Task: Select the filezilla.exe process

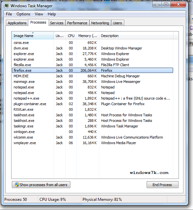Action: point(92,65)
